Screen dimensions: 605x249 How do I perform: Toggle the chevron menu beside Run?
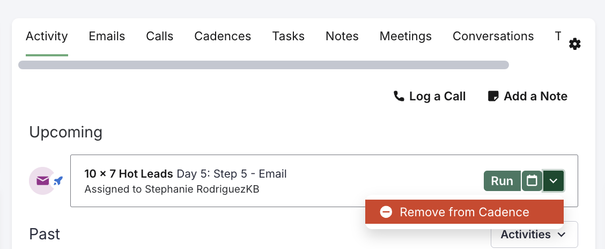554,181
